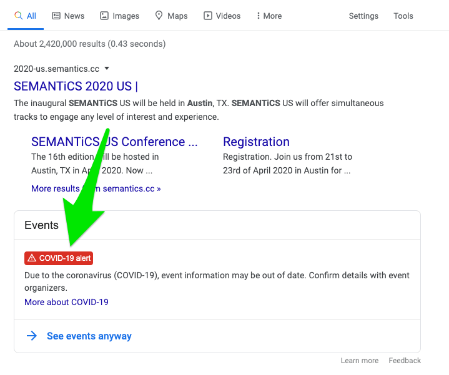Click the News tab newspaper icon
The width and height of the screenshot is (449, 375).
coord(56,16)
